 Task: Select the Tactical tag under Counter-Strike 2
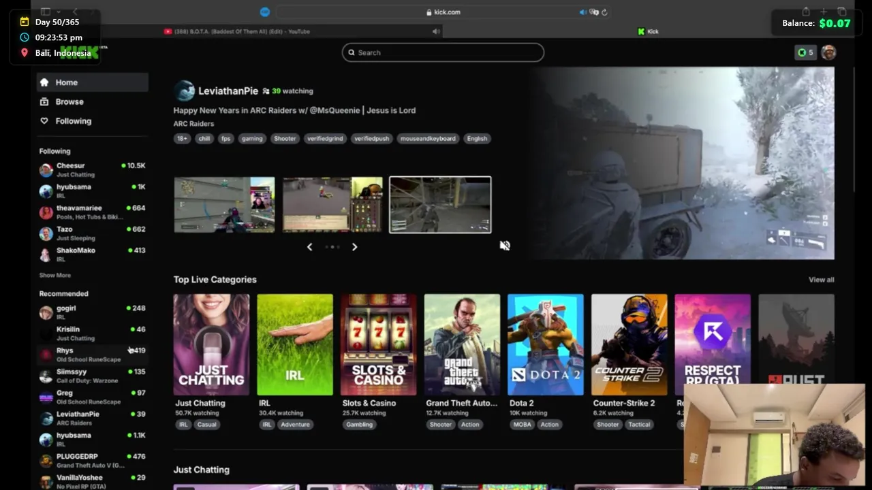639,425
